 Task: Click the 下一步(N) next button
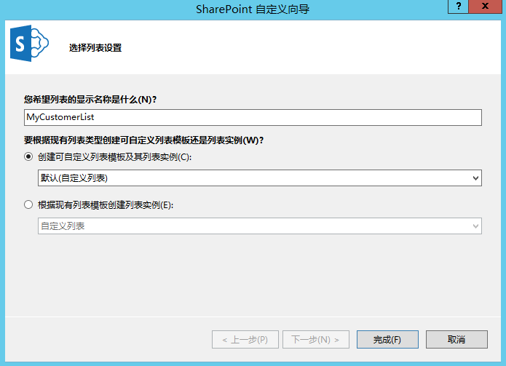click(316, 339)
